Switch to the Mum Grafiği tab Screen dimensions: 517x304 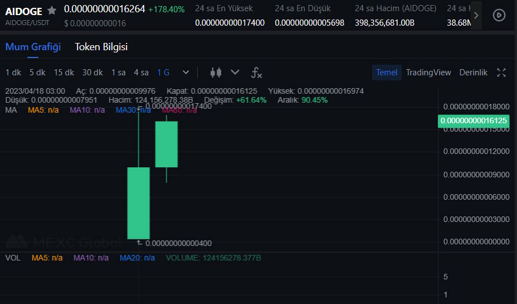pyautogui.click(x=33, y=47)
